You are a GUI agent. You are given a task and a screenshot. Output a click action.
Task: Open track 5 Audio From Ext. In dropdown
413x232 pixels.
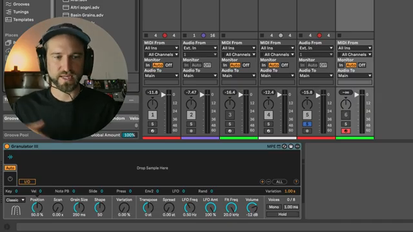point(316,48)
